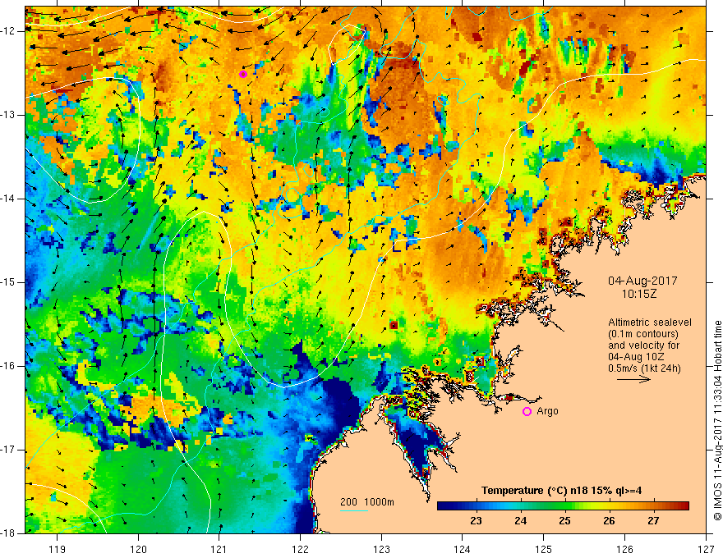Click the colorbar label '26'
Screen dimensions: 723x558
pyautogui.click(x=609, y=521)
